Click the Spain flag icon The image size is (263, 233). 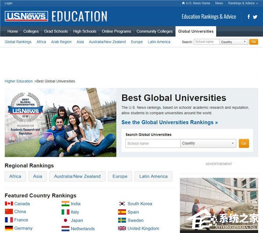[x=122, y=212]
